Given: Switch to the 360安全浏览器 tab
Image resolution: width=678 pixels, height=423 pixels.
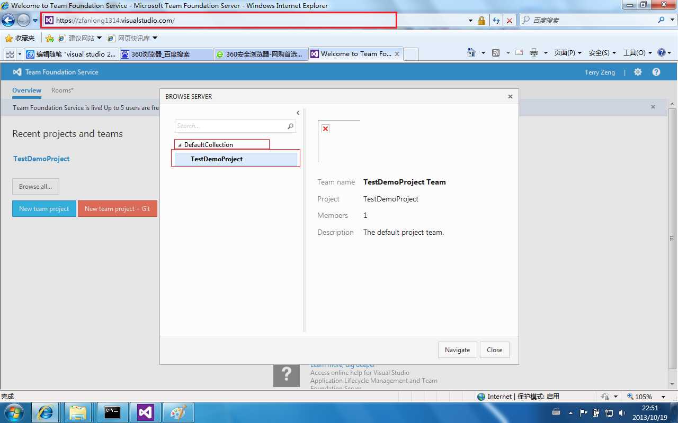Looking at the screenshot, I should click(x=261, y=54).
